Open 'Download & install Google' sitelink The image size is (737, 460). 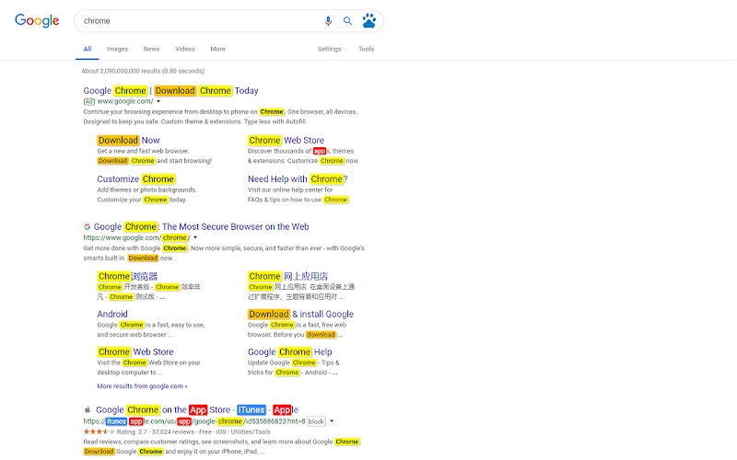301,314
